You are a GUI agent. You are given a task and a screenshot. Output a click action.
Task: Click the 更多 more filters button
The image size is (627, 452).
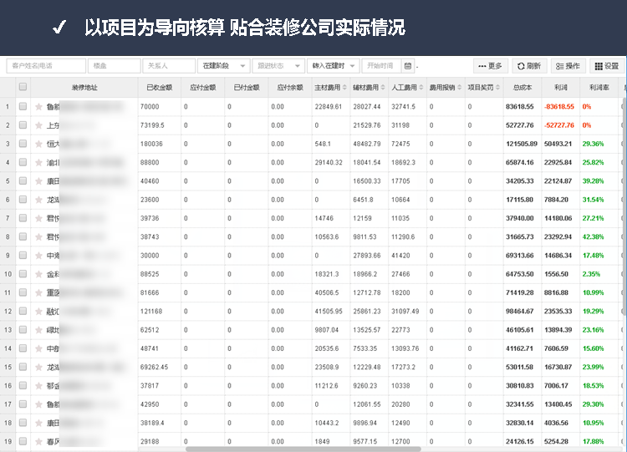pyautogui.click(x=490, y=66)
